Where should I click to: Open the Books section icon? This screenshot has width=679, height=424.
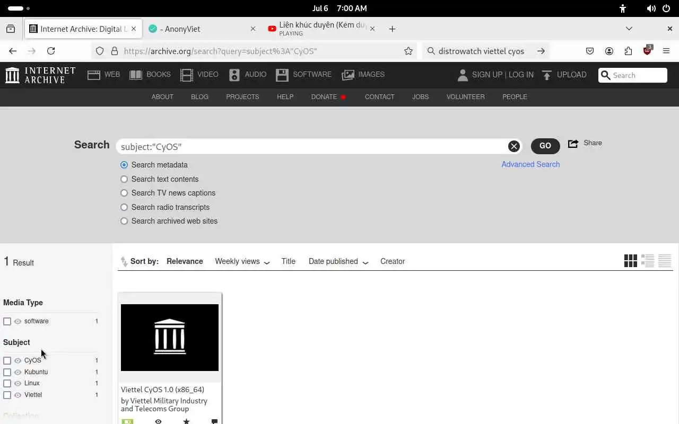[x=136, y=75]
